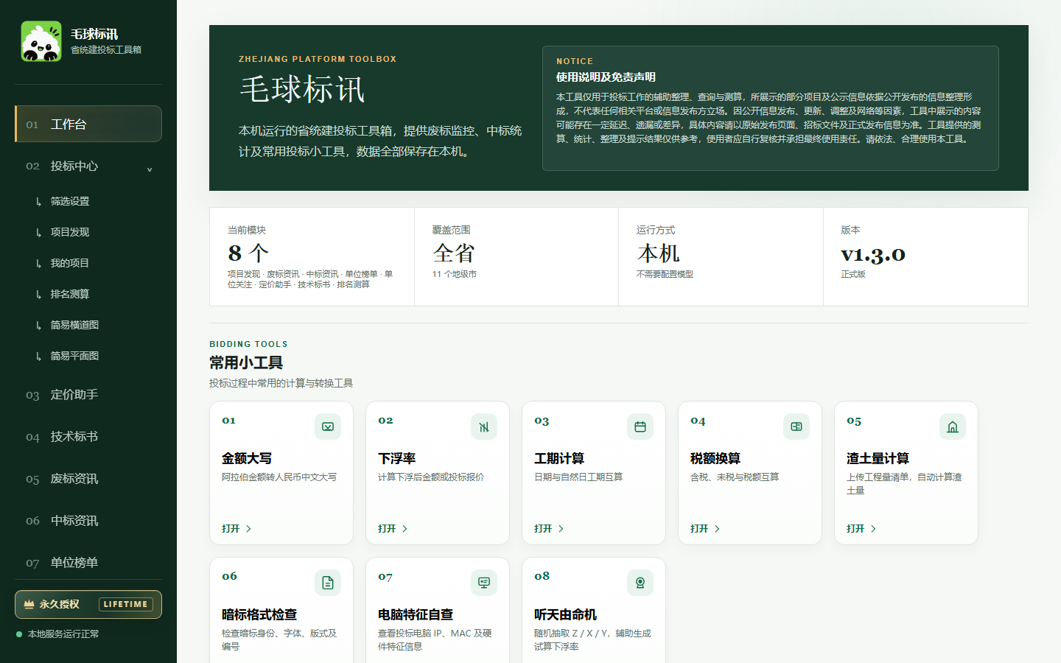Open the 工作台 menu item
This screenshot has height=663, width=1061.
coord(88,124)
